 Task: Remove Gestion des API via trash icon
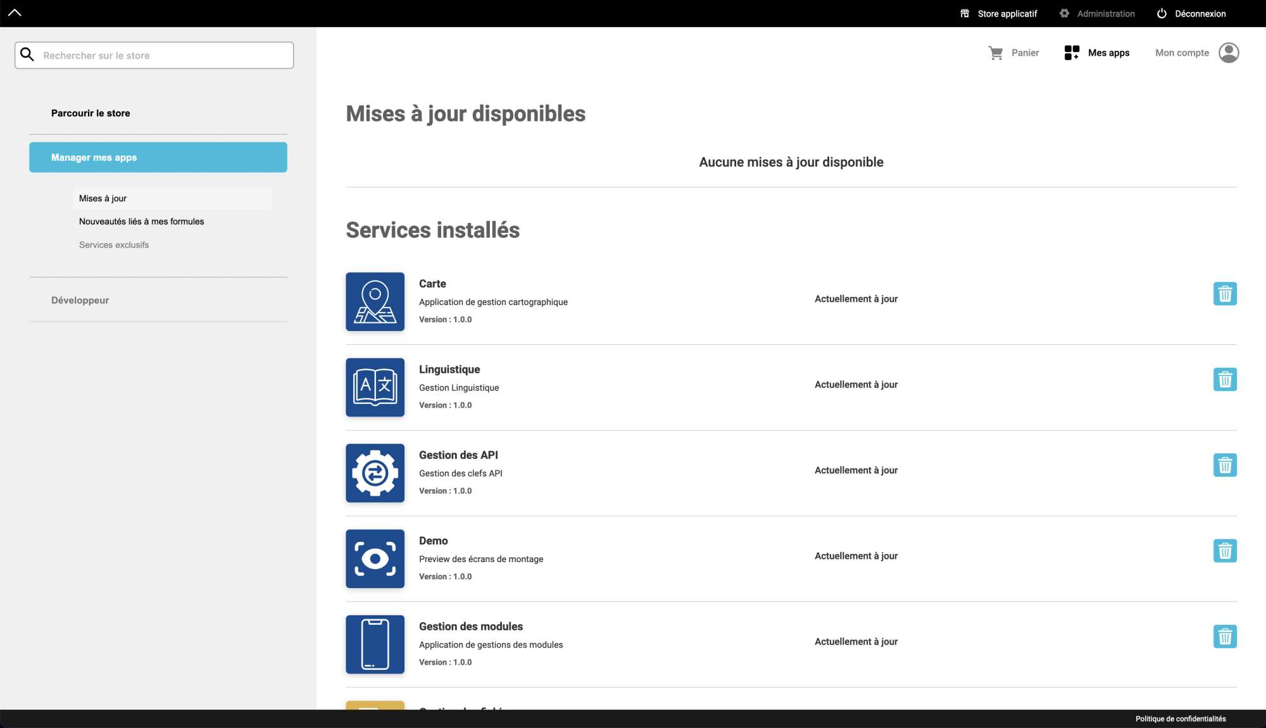coord(1225,465)
